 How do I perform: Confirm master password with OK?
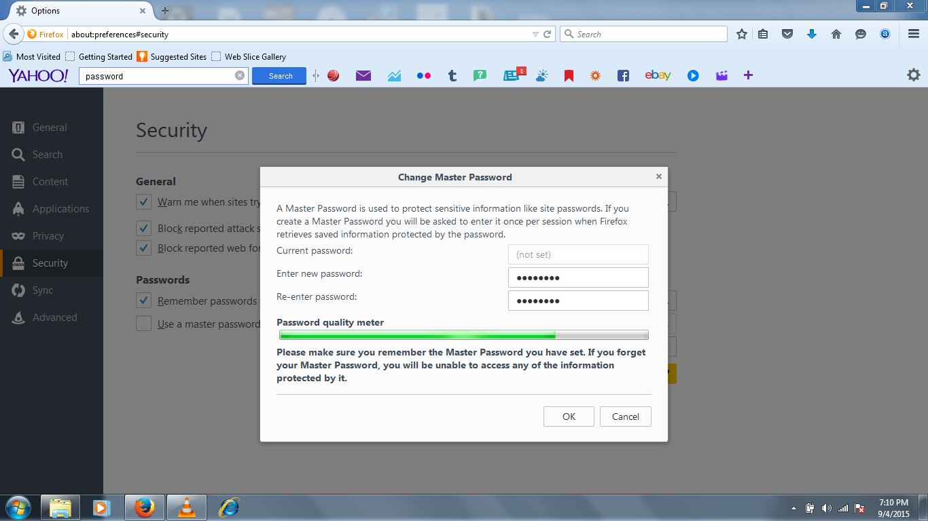pos(569,416)
